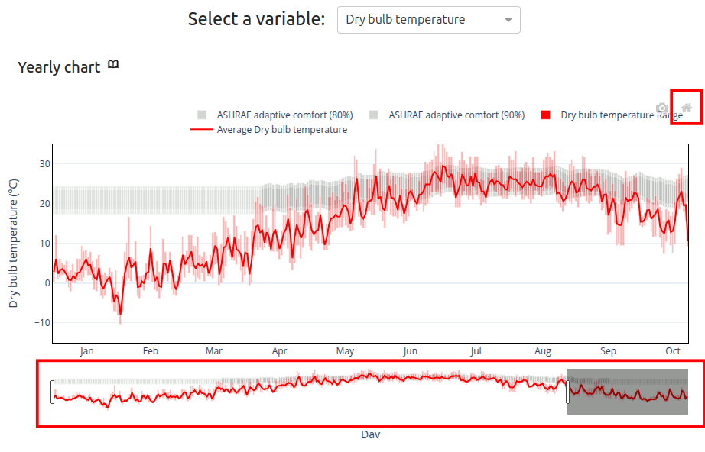Click the variable dropdown arrow
The image size is (705, 452).
pos(508,21)
